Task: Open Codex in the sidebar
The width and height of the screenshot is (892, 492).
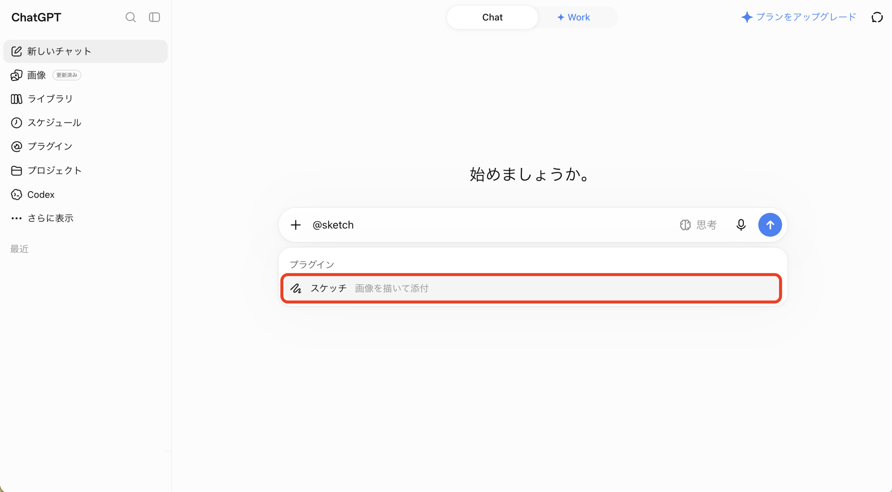Action: [85, 194]
